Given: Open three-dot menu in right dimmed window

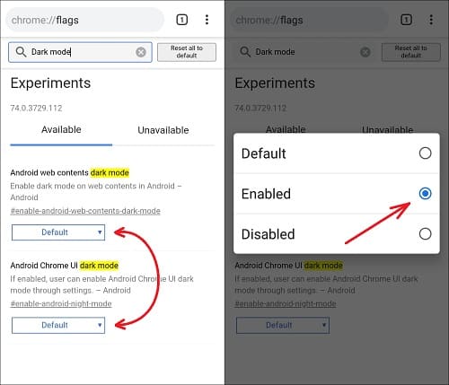Looking at the screenshot, I should coord(431,20).
